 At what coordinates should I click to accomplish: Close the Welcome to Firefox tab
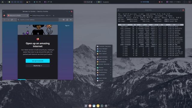[x=27, y=16]
